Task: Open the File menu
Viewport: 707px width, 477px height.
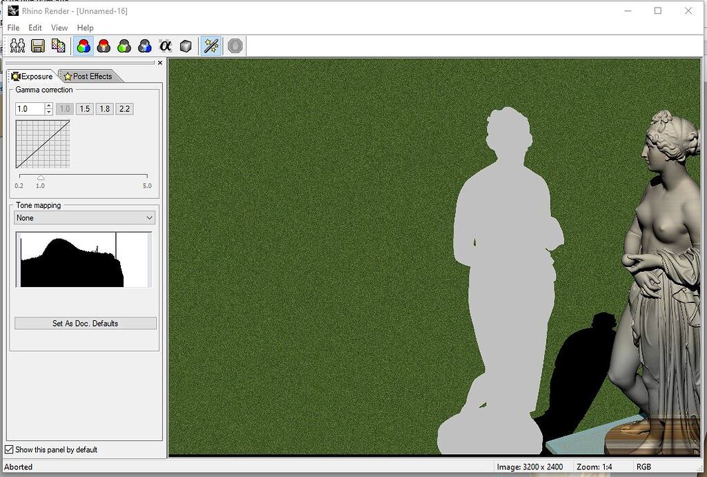Action: (x=12, y=28)
